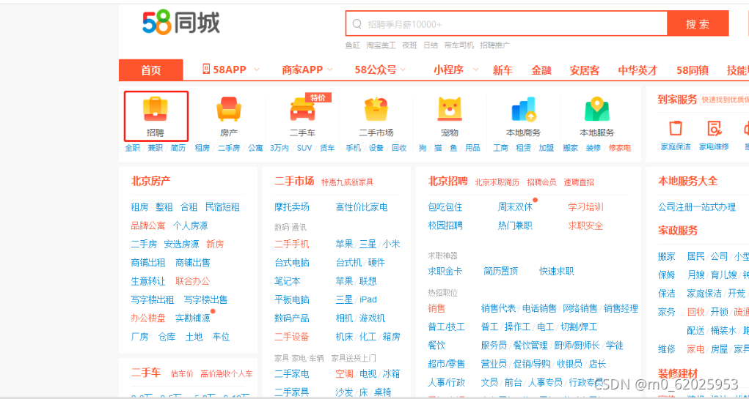Open the 安居客 menu item

point(584,70)
